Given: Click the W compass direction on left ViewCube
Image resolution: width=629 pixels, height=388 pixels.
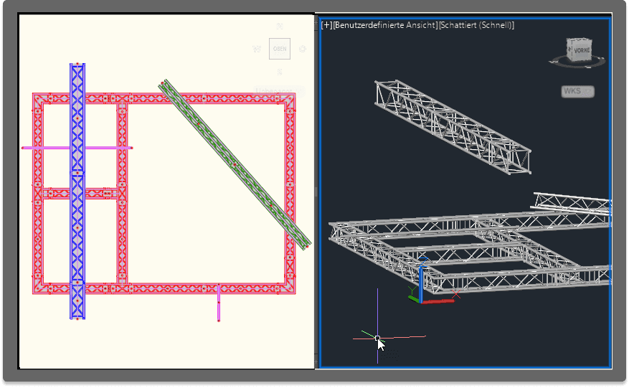Looking at the screenshot, I should [257, 49].
